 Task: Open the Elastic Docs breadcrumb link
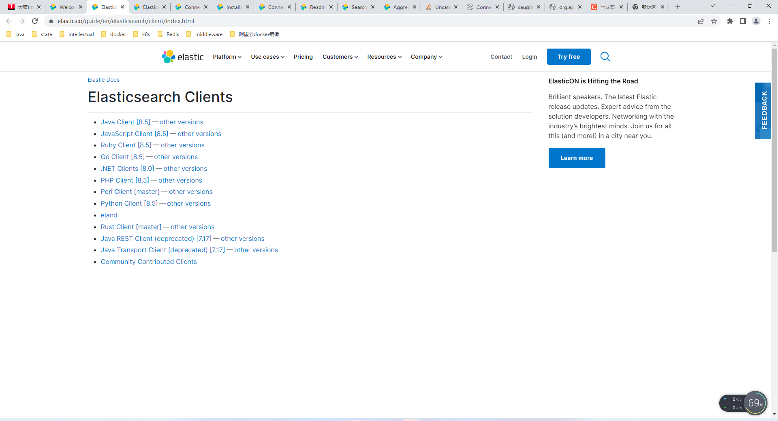point(104,80)
